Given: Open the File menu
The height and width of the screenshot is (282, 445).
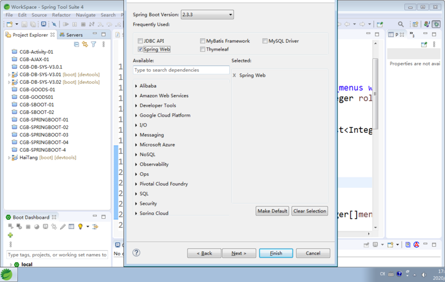Looking at the screenshot, I should (9, 15).
